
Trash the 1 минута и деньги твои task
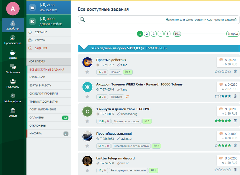click(235, 120)
